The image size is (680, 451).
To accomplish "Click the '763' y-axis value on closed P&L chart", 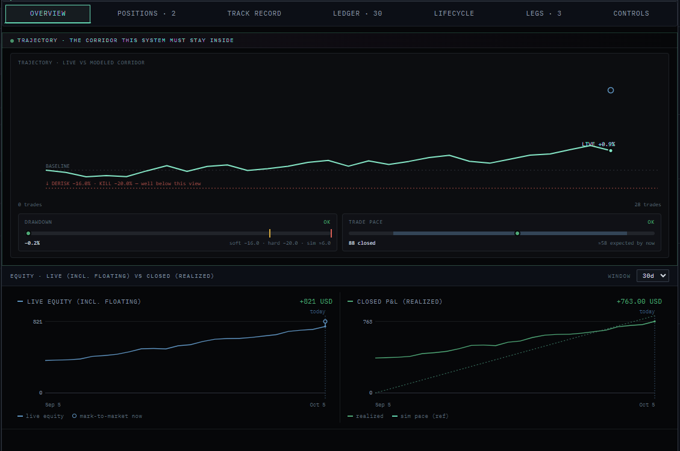I will pyautogui.click(x=368, y=322).
